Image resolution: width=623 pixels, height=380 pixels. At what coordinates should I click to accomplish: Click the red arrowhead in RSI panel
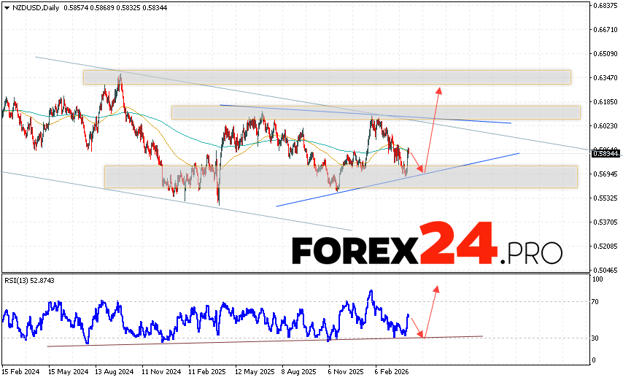click(x=436, y=289)
